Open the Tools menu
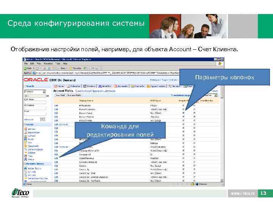The image size is (273, 205). pos(58,64)
